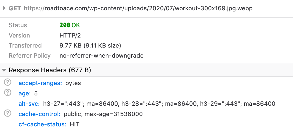This screenshot has height=131, width=293.
Task: Select the HIT cache status value
Action: [74, 124]
